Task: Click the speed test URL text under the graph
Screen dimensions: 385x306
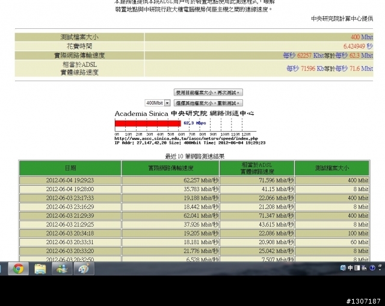Action: (x=186, y=139)
